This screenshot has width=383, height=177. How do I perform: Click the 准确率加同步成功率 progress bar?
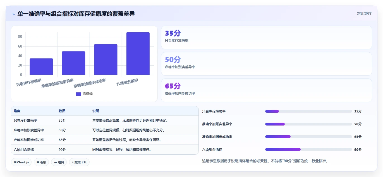click(308, 137)
